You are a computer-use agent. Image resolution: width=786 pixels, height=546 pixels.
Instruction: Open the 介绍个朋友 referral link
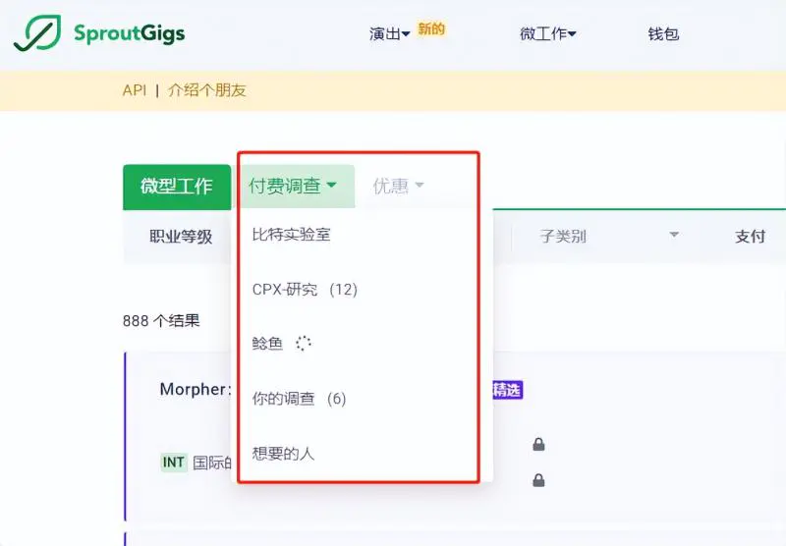206,90
